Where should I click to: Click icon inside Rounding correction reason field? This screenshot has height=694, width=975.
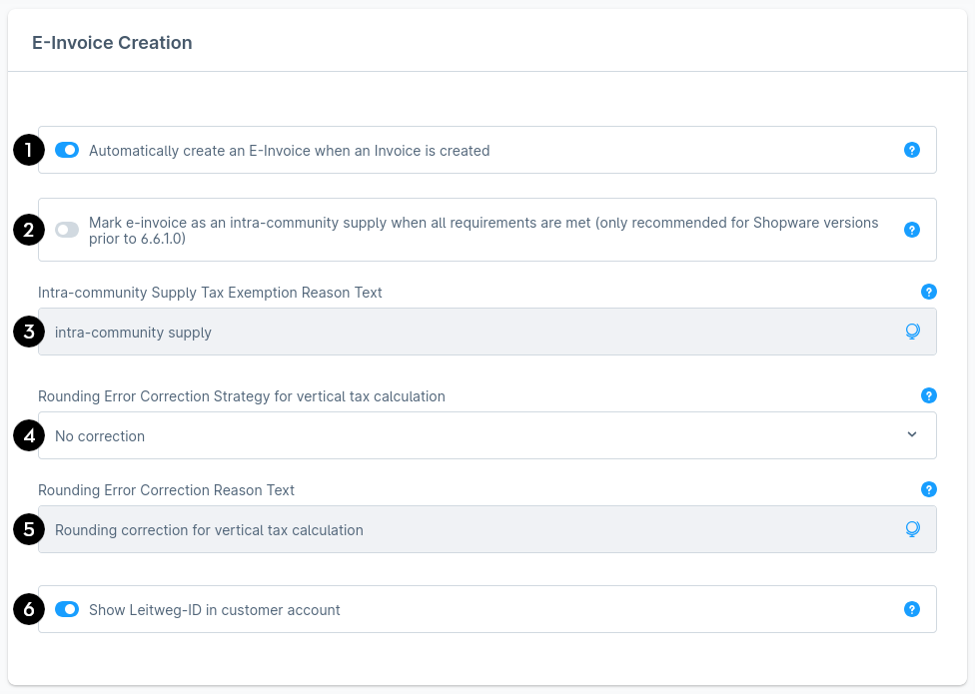[x=911, y=529]
